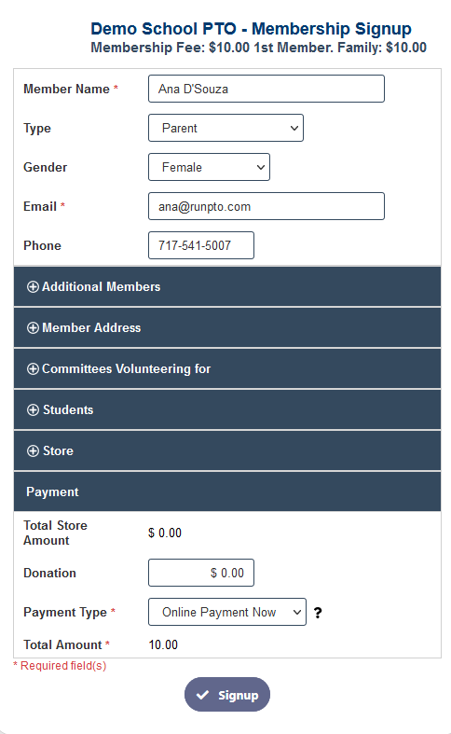Open the Gender dropdown showing Female
Image resolution: width=451 pixels, height=734 pixels.
[x=209, y=167]
